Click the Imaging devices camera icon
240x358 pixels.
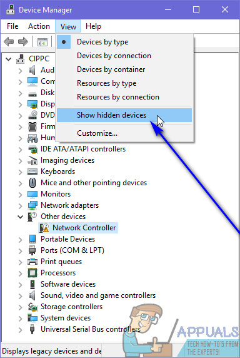pos(32,160)
